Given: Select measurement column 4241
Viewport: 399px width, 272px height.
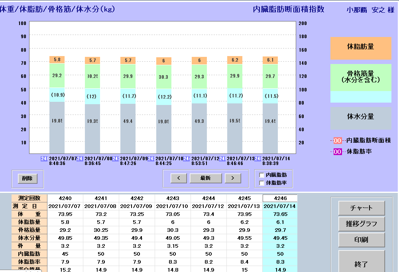Looking at the screenshot, I should click(101, 198).
